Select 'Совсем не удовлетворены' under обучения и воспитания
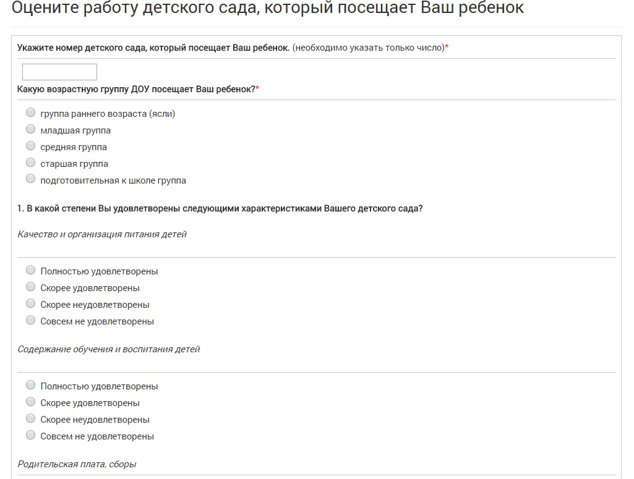This screenshot has height=479, width=634. click(x=31, y=435)
